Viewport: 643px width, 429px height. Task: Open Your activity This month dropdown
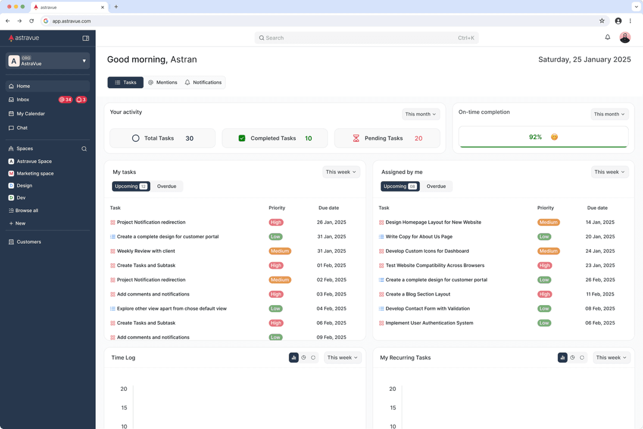coord(421,114)
